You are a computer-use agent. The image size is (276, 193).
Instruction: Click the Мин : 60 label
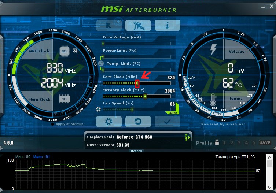click(23, 157)
